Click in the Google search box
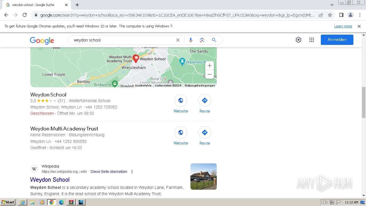The image size is (366, 206). [123, 40]
